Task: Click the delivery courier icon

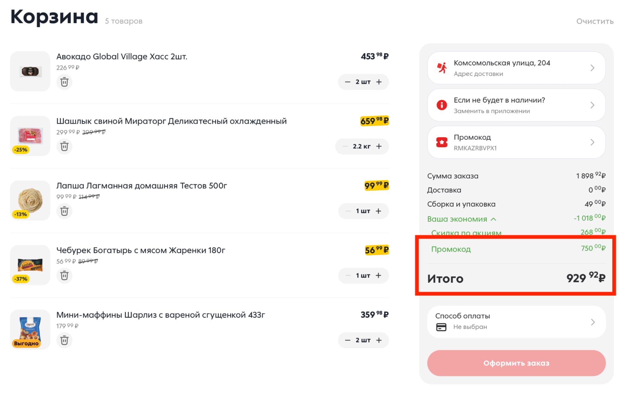Action: (442, 68)
